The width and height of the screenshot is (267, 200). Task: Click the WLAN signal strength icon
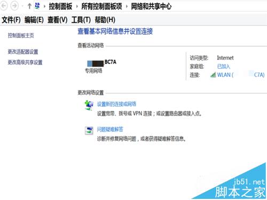coord(213,75)
